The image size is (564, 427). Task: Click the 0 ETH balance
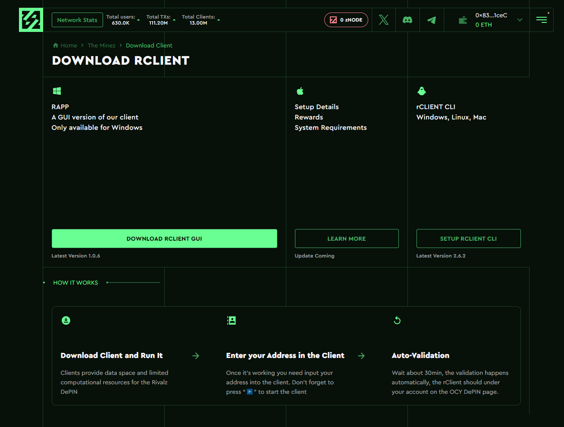click(x=483, y=25)
